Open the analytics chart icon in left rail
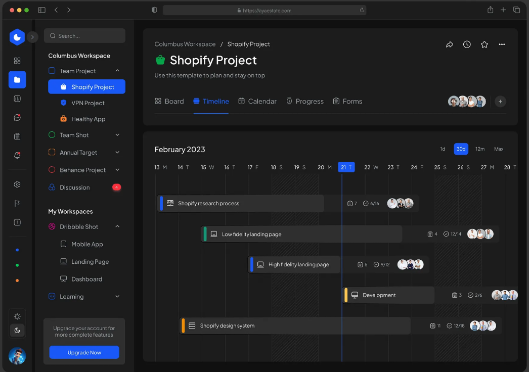Viewport: 529px width, 372px height. point(17,99)
